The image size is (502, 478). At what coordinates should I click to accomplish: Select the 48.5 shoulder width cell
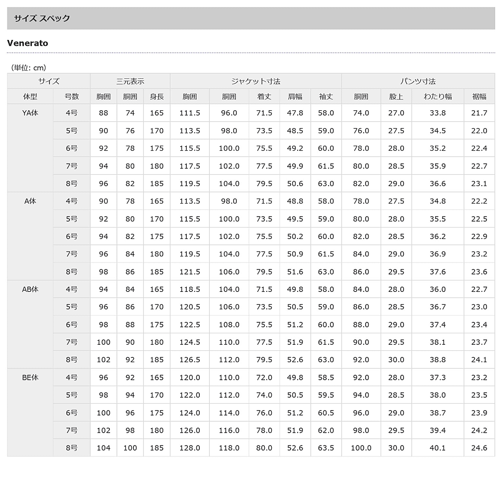tap(295, 131)
